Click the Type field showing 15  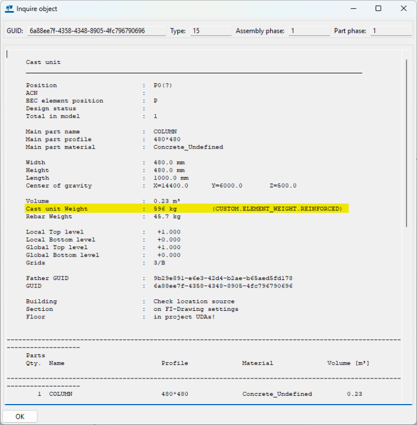[x=210, y=31]
